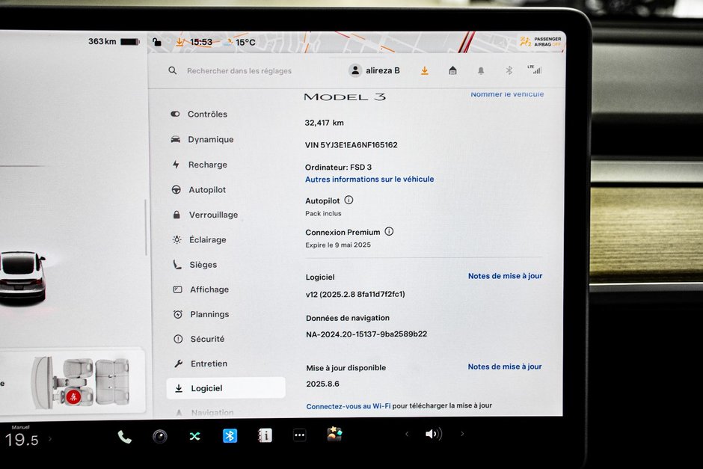Tap the lock icon in status bar

[x=156, y=42]
